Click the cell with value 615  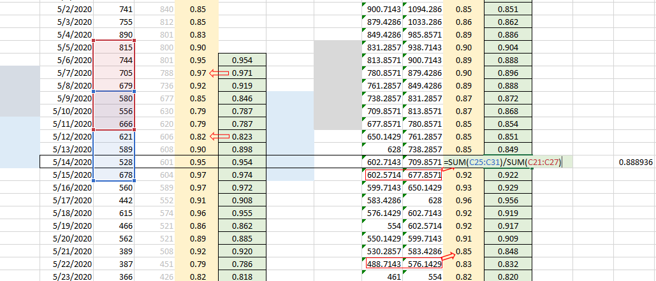113,213
